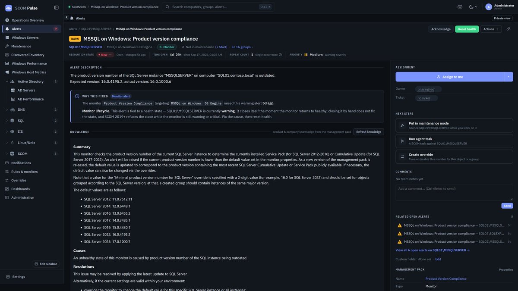Click the green Monitor badge
Image resolution: width=518 pixels, height=291 pixels.
(x=167, y=47)
